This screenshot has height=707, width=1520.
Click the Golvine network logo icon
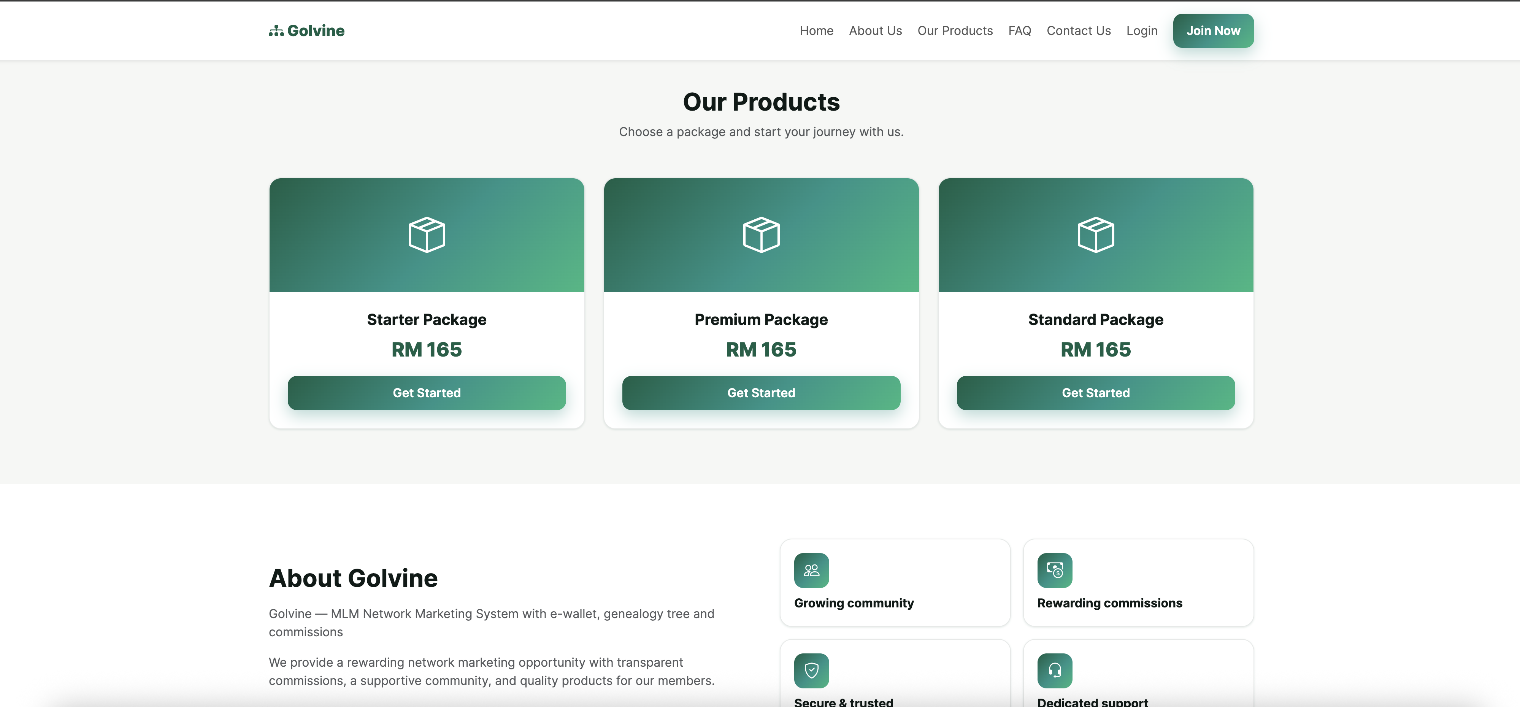click(x=276, y=31)
